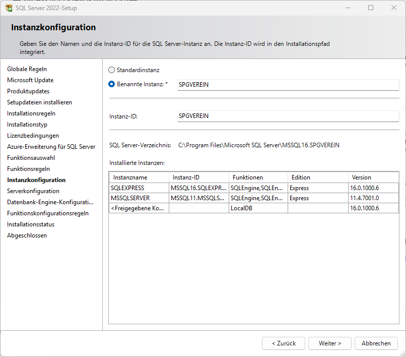Select the SQLEXPRESS instance row

(x=139, y=188)
